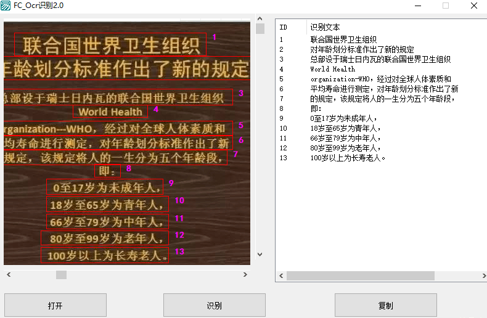Viewport: 487px width, 318px height.
Task: Click the left arrow of image horizontal scrollbar
Action: coord(9,274)
